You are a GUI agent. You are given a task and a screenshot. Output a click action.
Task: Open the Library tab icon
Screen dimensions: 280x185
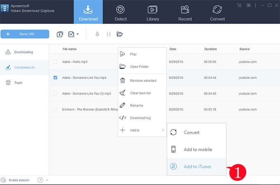[152, 9]
